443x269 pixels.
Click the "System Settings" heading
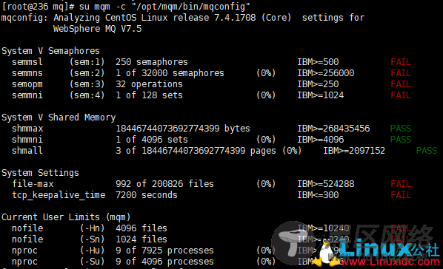(x=40, y=173)
